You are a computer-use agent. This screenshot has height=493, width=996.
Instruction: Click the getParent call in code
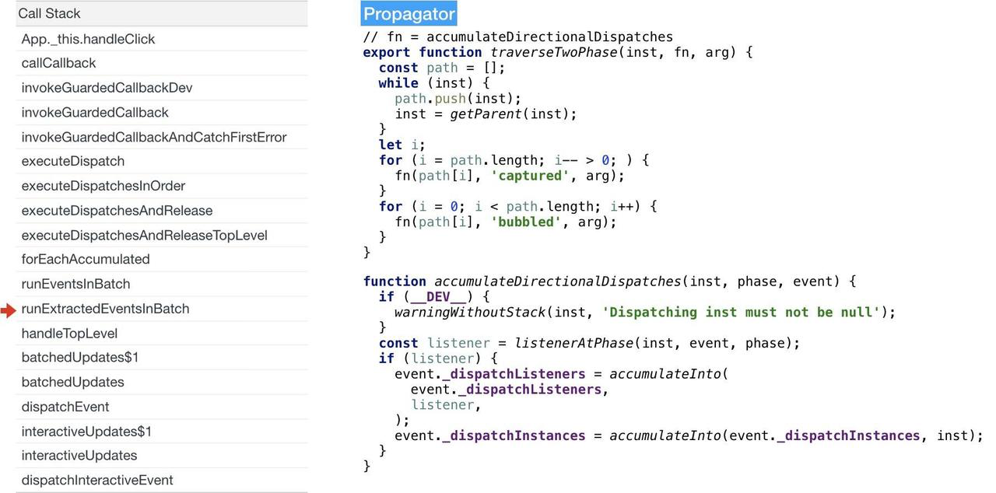click(x=486, y=114)
